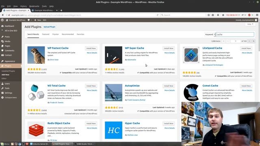Viewport: 260px width, 146px height.
Task: Open Contact in the sidebar
Action: 8,55
